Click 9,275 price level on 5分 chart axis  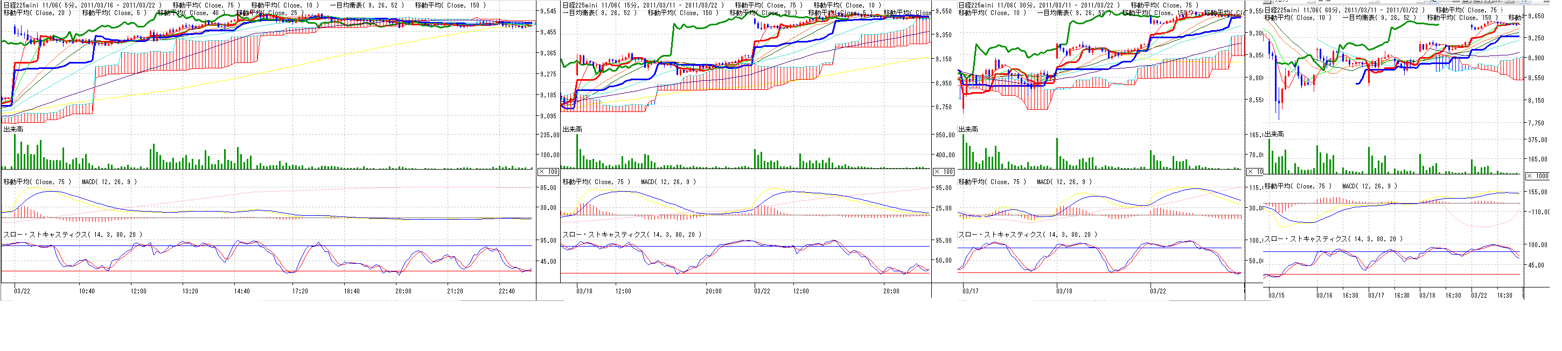[548, 74]
